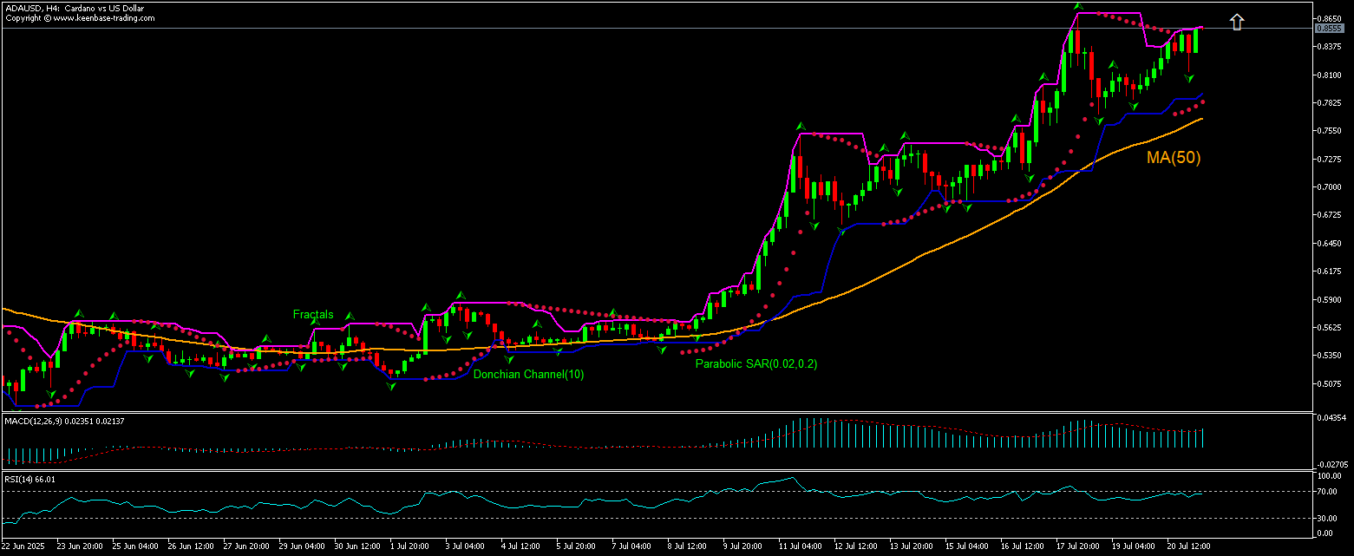Click the 20 Jul 12:00 time label
The height and width of the screenshot is (556, 1354).
pyautogui.click(x=1187, y=548)
